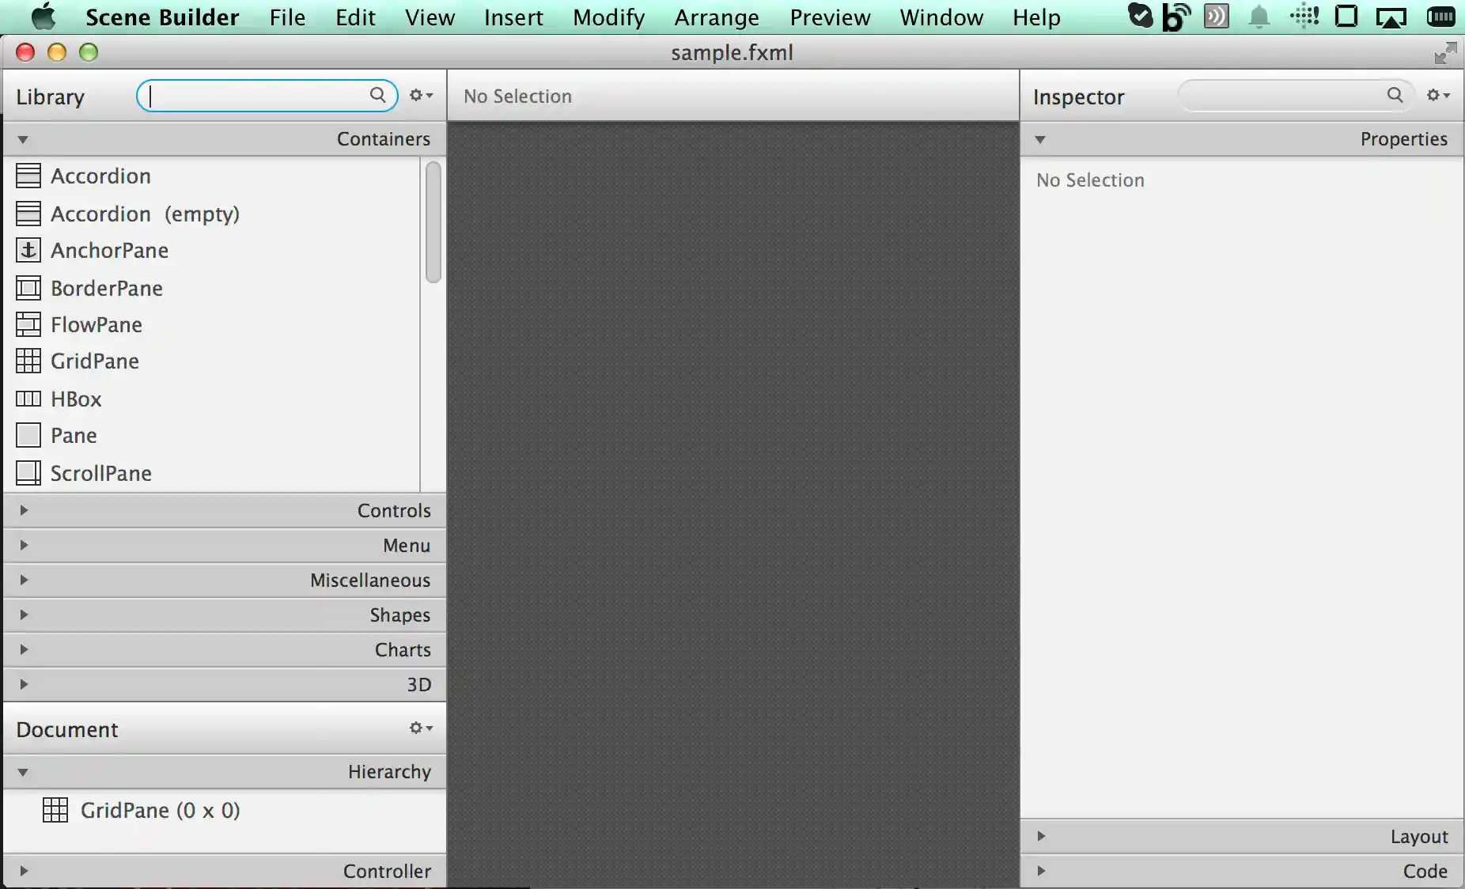
Task: Open the Scene Builder application menu
Action: tap(162, 17)
